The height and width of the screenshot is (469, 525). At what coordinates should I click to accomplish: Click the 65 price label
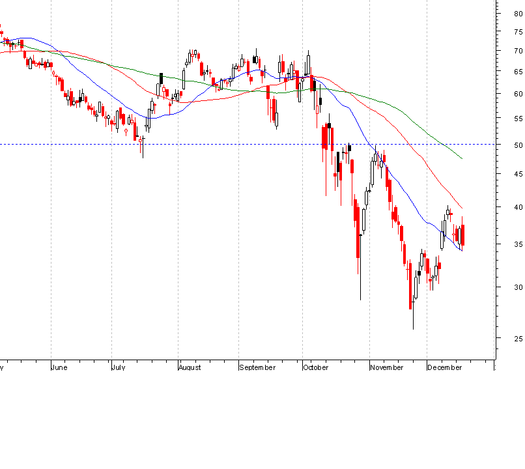(x=518, y=72)
